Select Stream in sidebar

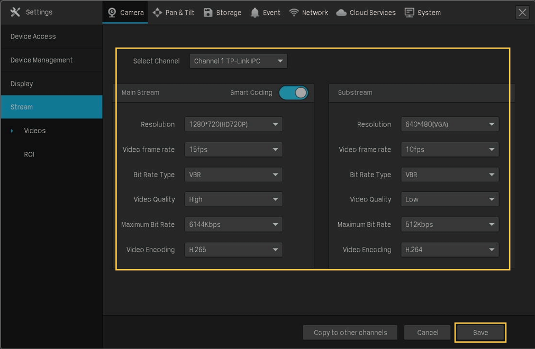point(51,107)
